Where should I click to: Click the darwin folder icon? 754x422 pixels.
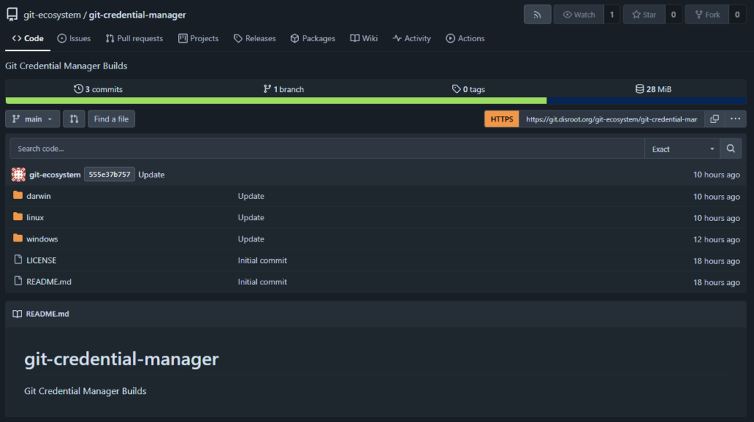tap(18, 195)
